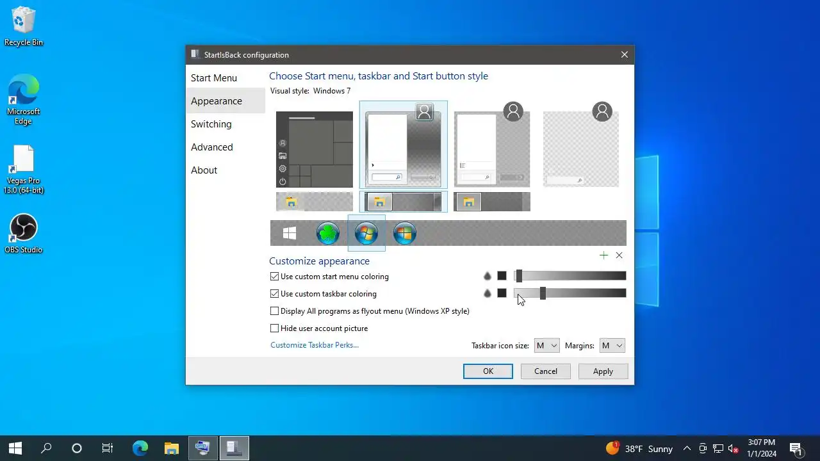Click the start menu opacity droplet icon
Screen dimensions: 820x461
[487, 276]
